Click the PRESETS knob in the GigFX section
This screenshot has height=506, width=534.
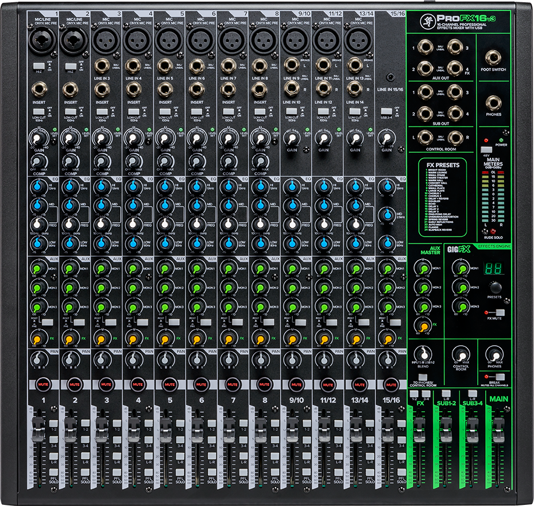coord(496,288)
